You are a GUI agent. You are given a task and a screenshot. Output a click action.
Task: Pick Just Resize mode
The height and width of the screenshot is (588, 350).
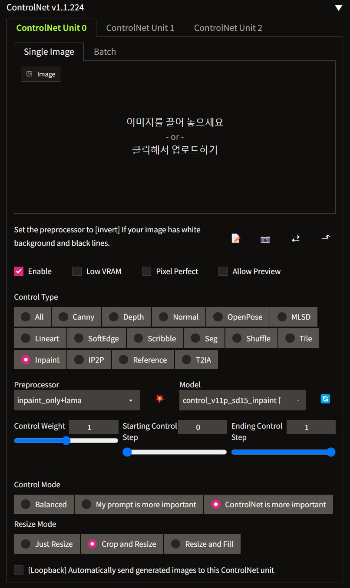[47, 544]
